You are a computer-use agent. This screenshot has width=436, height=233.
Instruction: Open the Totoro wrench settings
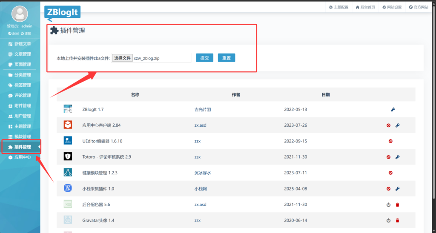click(397, 157)
